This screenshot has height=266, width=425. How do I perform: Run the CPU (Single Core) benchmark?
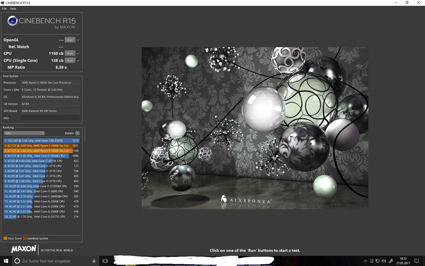(x=70, y=61)
